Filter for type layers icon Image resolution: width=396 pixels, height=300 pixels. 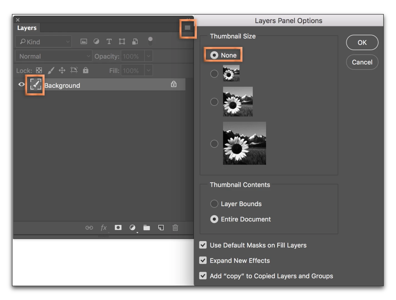(x=109, y=42)
